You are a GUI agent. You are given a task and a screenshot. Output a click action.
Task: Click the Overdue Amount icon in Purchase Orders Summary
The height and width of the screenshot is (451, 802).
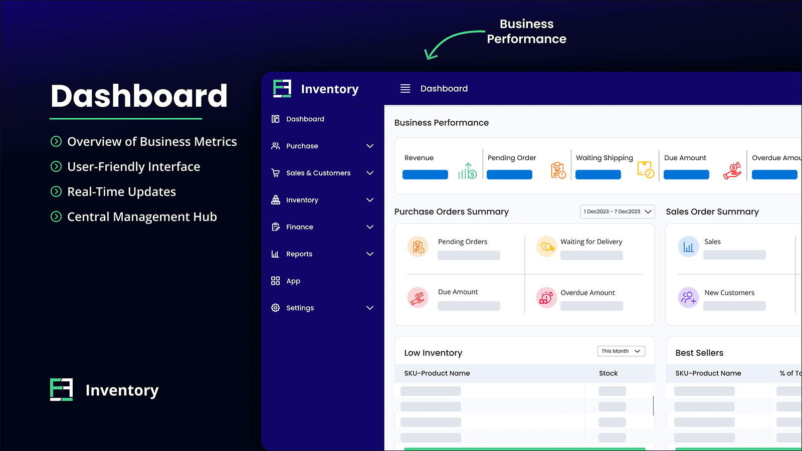pos(546,298)
